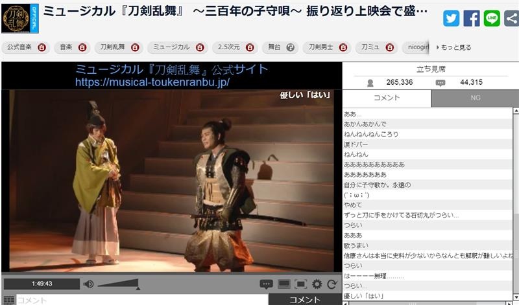Click the comment count 44,315

[x=472, y=82]
